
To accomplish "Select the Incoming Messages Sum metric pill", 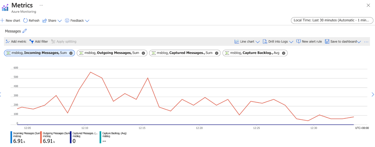I will click(39, 53).
